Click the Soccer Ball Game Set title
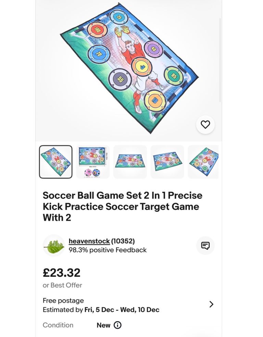 [122, 206]
